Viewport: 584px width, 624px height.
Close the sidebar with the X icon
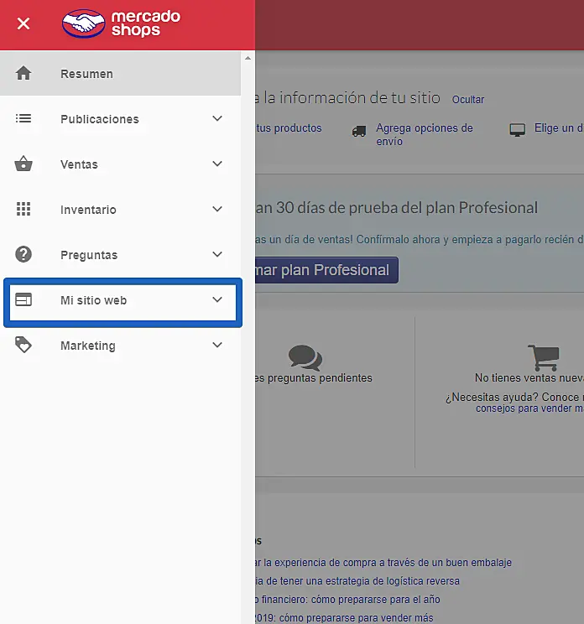point(23,23)
